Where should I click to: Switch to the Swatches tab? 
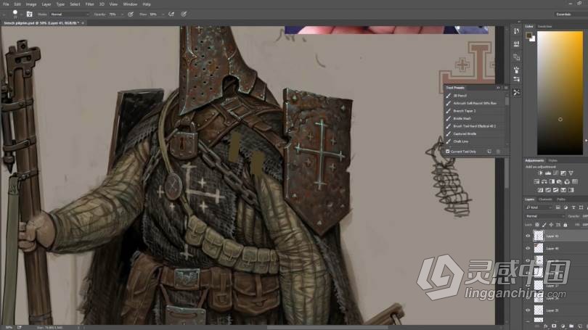pos(545,26)
